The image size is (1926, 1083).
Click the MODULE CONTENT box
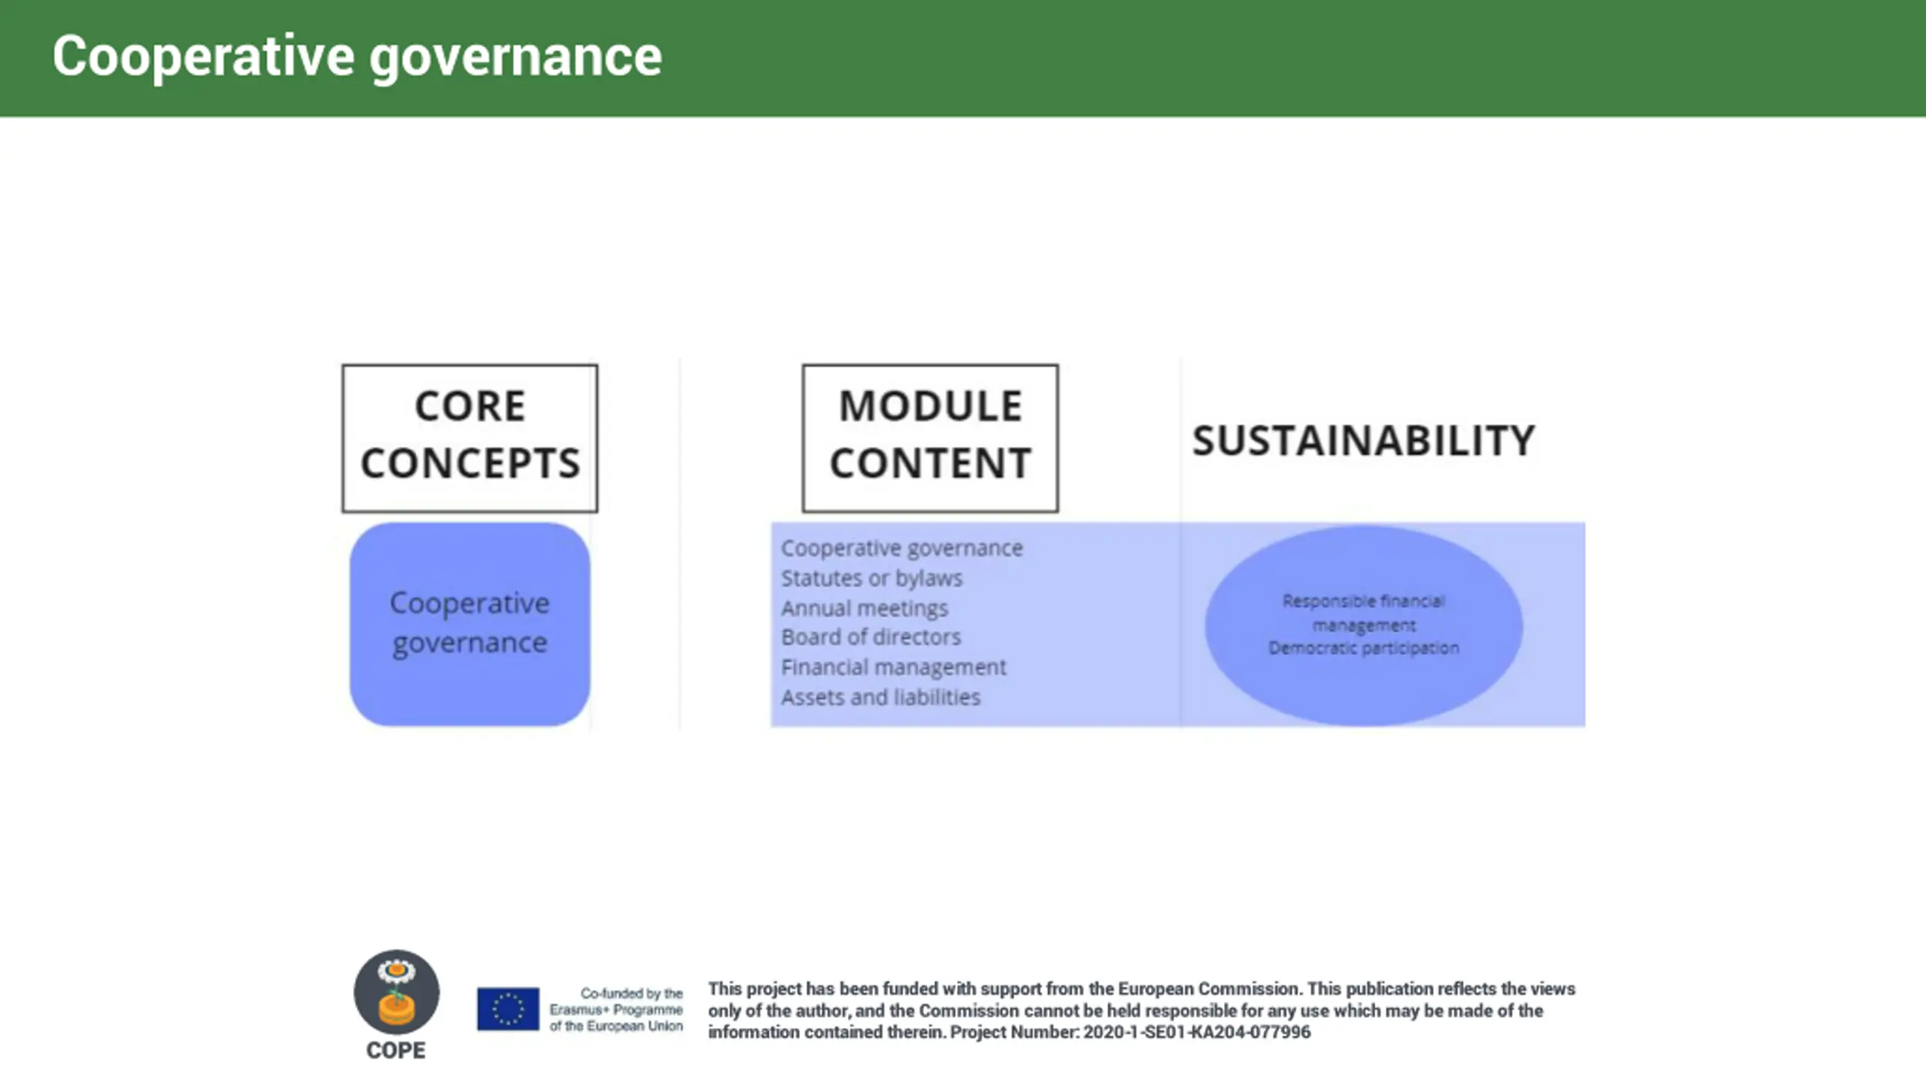coord(930,438)
